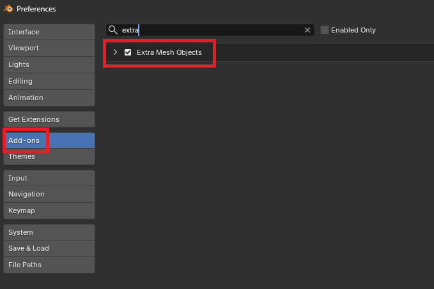This screenshot has height=289, width=434.
Task: Clear the search field with X icon
Action: click(x=307, y=30)
